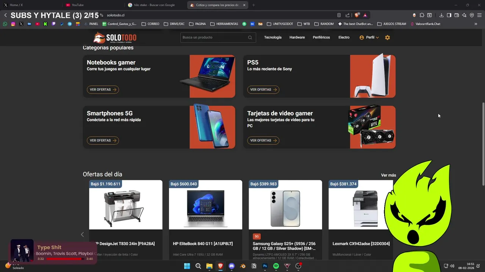Open the WhatsApp bookmark icon

point(5,24)
